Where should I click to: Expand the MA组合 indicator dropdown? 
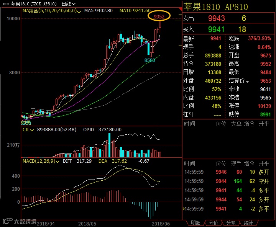(x=79, y=11)
